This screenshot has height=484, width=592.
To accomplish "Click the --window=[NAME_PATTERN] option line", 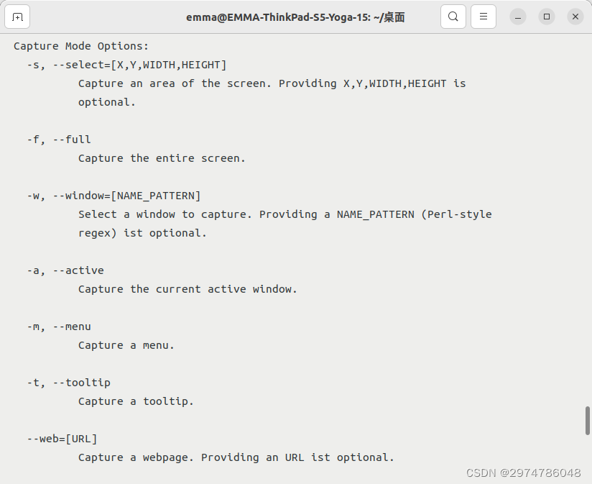I will click(x=114, y=196).
